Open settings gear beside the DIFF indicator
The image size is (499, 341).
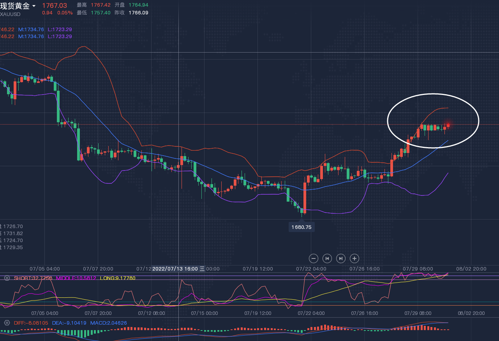[7, 323]
